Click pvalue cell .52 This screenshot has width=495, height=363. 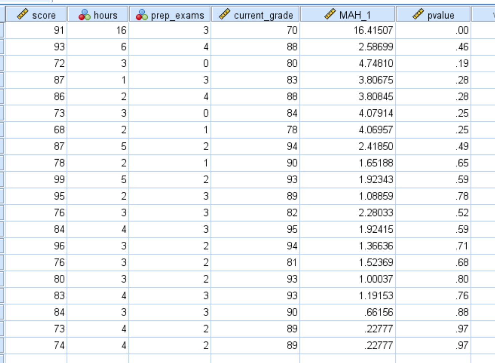coord(433,213)
